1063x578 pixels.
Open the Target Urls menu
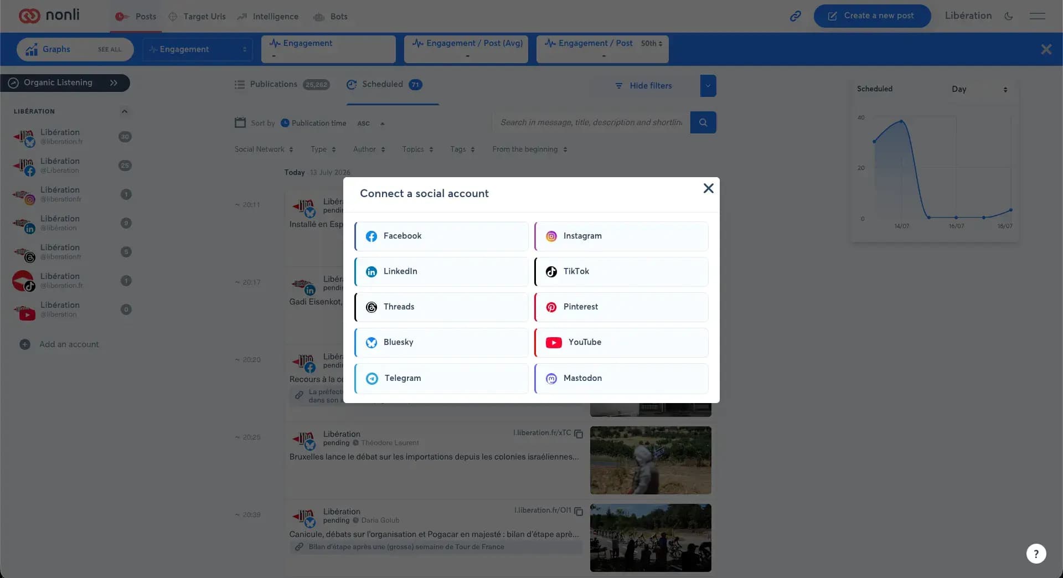click(197, 17)
